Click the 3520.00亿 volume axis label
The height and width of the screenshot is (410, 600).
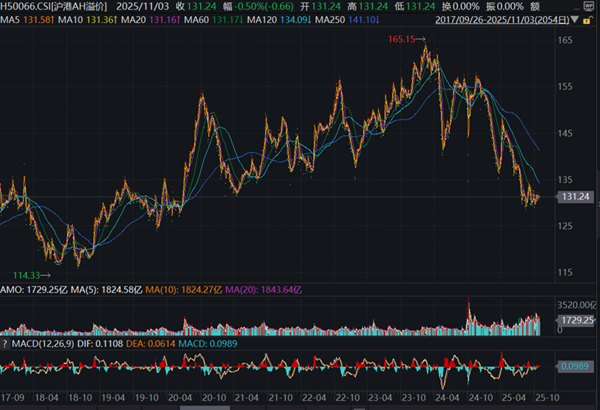(576, 305)
